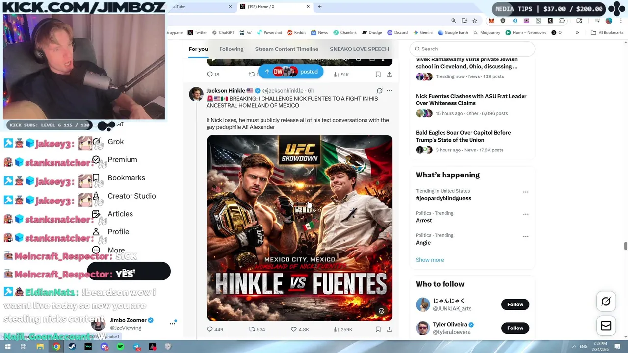Open Jimbo Zoomer account switcher menu
This screenshot has width=628, height=353.
173,324
